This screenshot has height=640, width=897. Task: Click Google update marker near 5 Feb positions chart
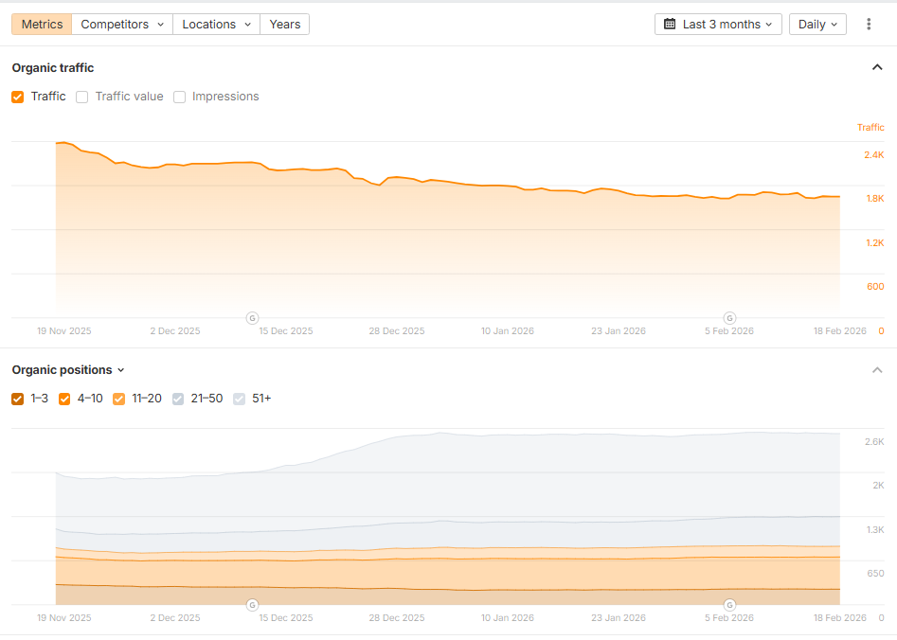(x=729, y=604)
